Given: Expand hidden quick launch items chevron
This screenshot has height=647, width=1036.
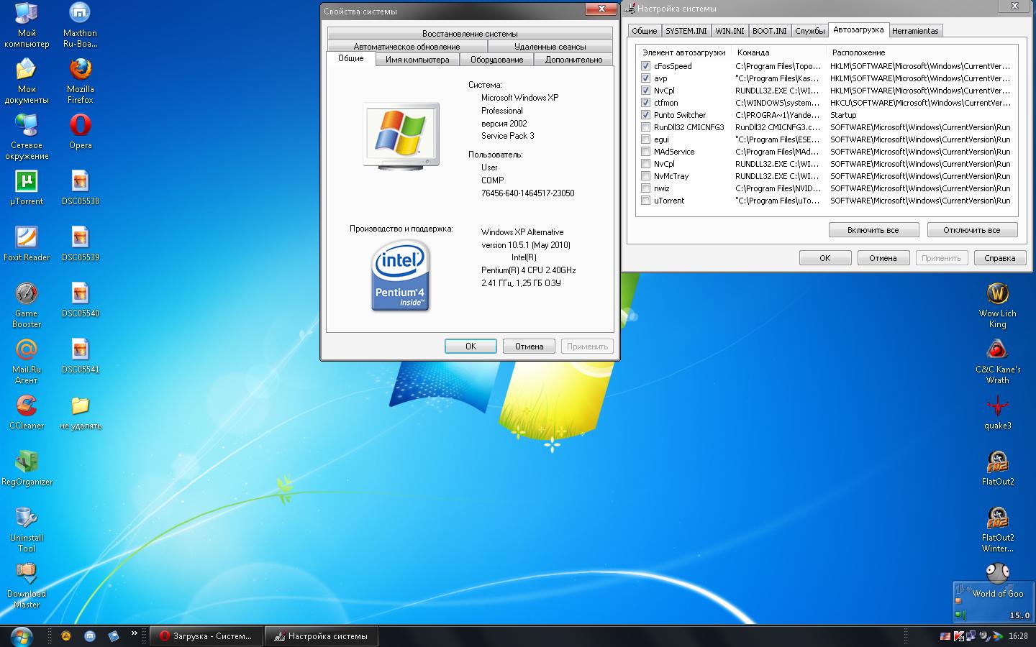Looking at the screenshot, I should 134,633.
